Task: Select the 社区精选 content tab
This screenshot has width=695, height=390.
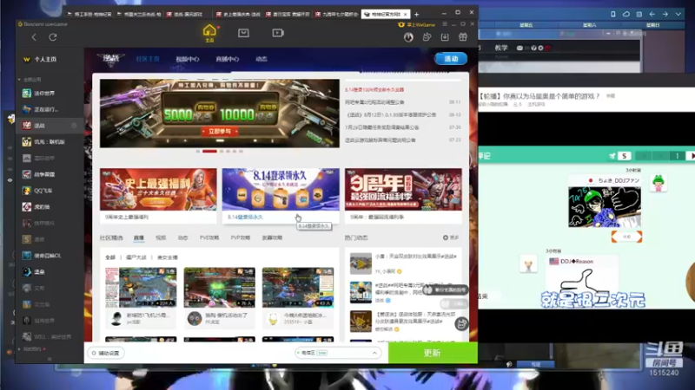Action: pos(111,237)
